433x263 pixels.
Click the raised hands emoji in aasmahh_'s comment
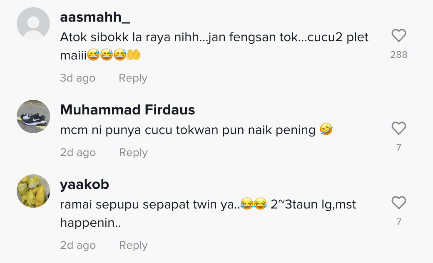coord(133,55)
